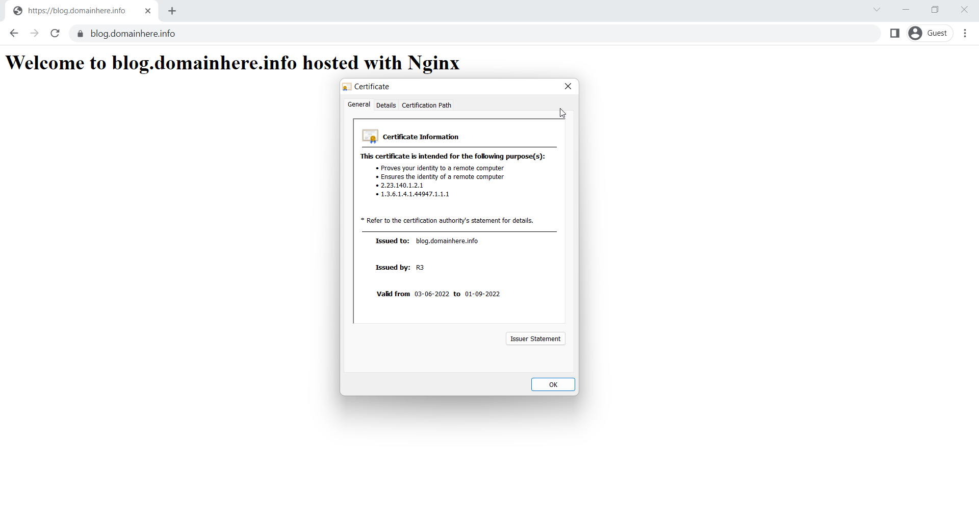The width and height of the screenshot is (979, 520).
Task: Confirm the Certificate dialog with OK
Action: pyautogui.click(x=553, y=384)
